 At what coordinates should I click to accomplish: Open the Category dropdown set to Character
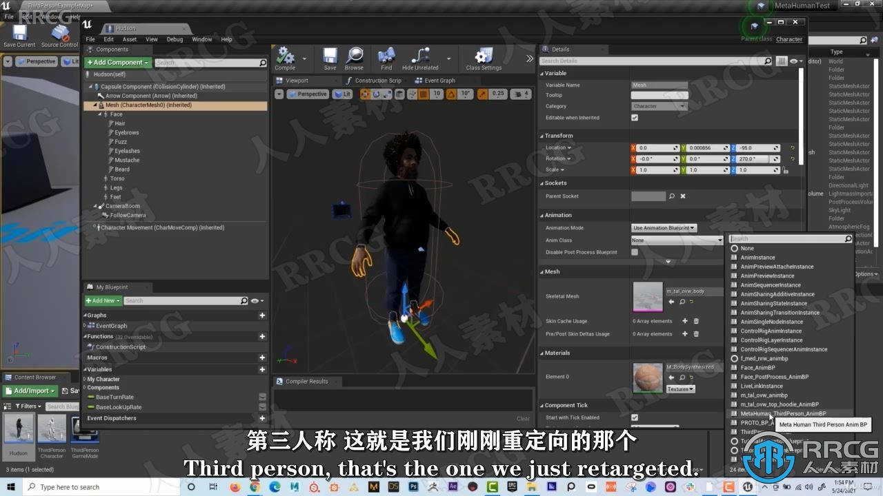tap(659, 107)
